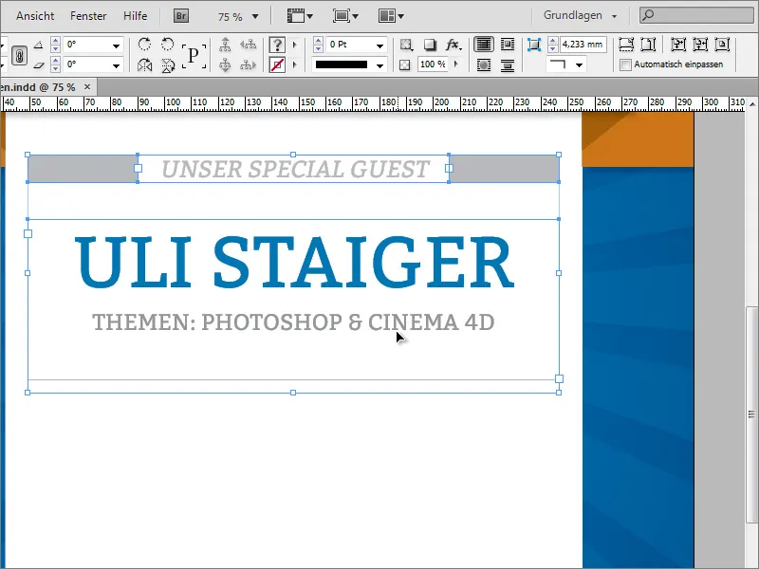This screenshot has width=759, height=569.
Task: Select the en.indd document tab
Action: pyautogui.click(x=38, y=85)
